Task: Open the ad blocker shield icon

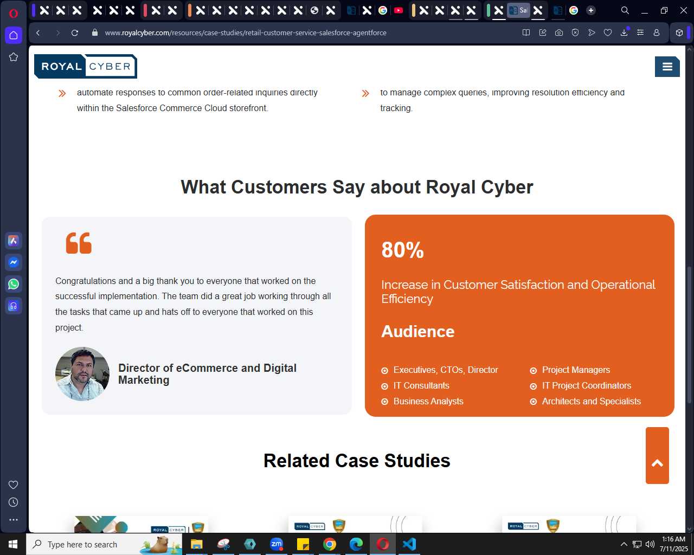Action: point(575,33)
